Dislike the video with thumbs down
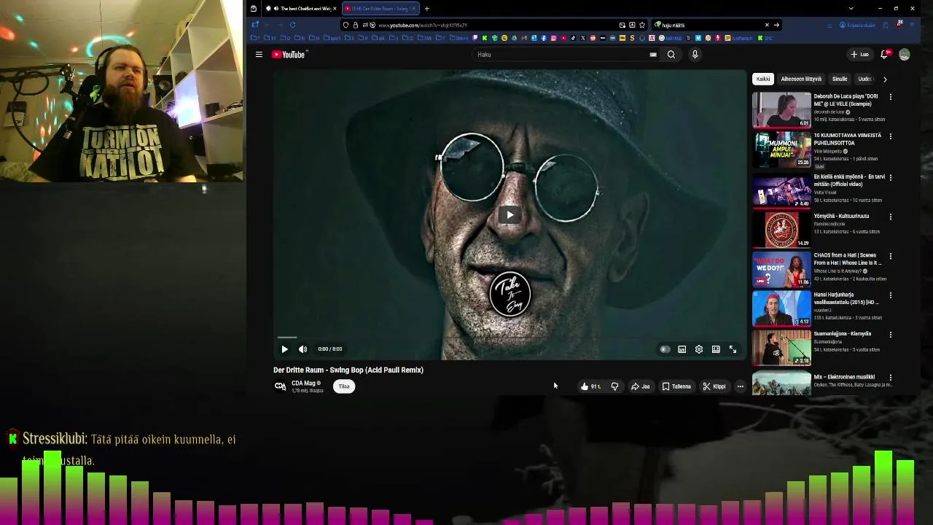Image resolution: width=933 pixels, height=525 pixels. click(x=614, y=386)
